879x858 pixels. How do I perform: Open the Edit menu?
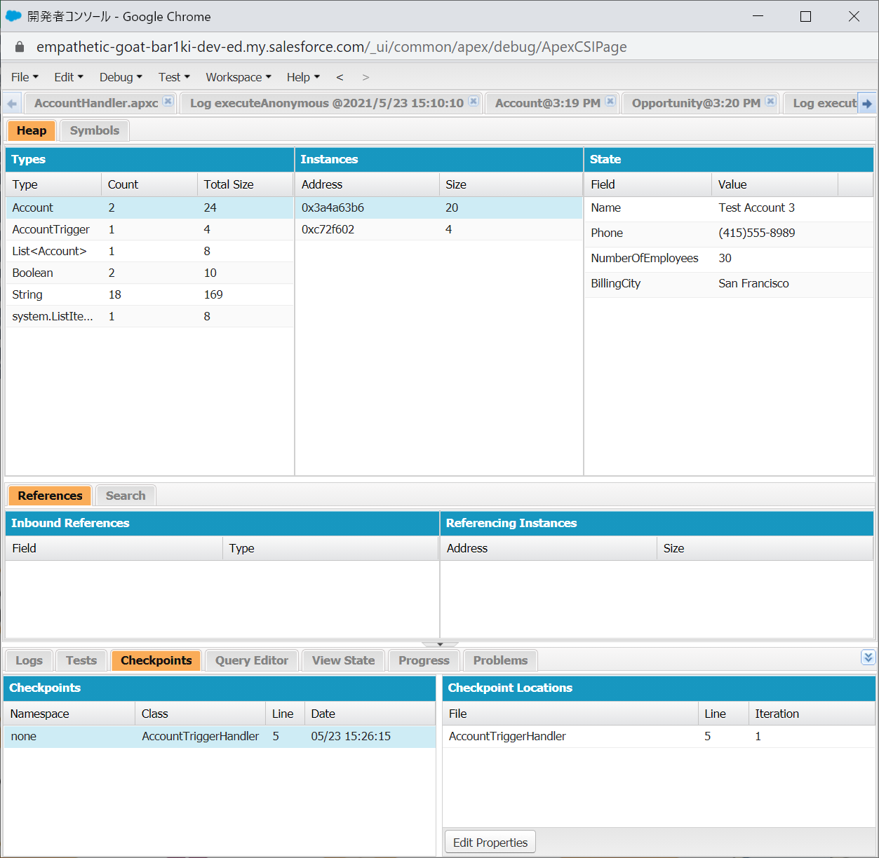click(69, 77)
